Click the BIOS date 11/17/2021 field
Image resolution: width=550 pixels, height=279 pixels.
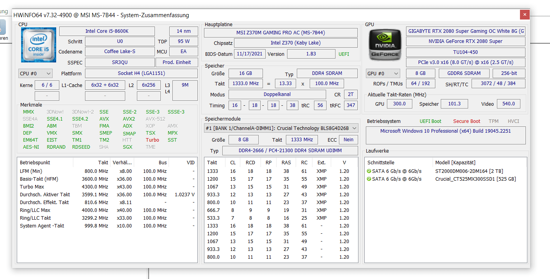pos(250,54)
